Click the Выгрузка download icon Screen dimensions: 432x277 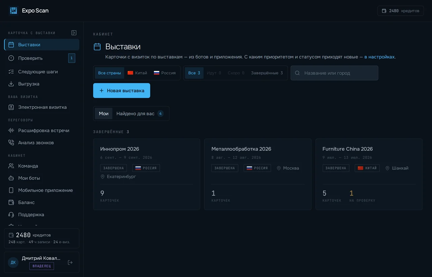11,84
